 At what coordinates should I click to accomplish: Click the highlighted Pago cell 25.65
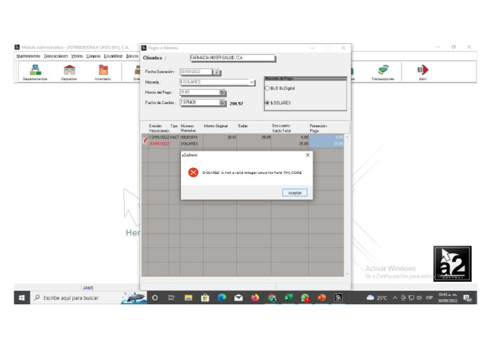pos(338,144)
